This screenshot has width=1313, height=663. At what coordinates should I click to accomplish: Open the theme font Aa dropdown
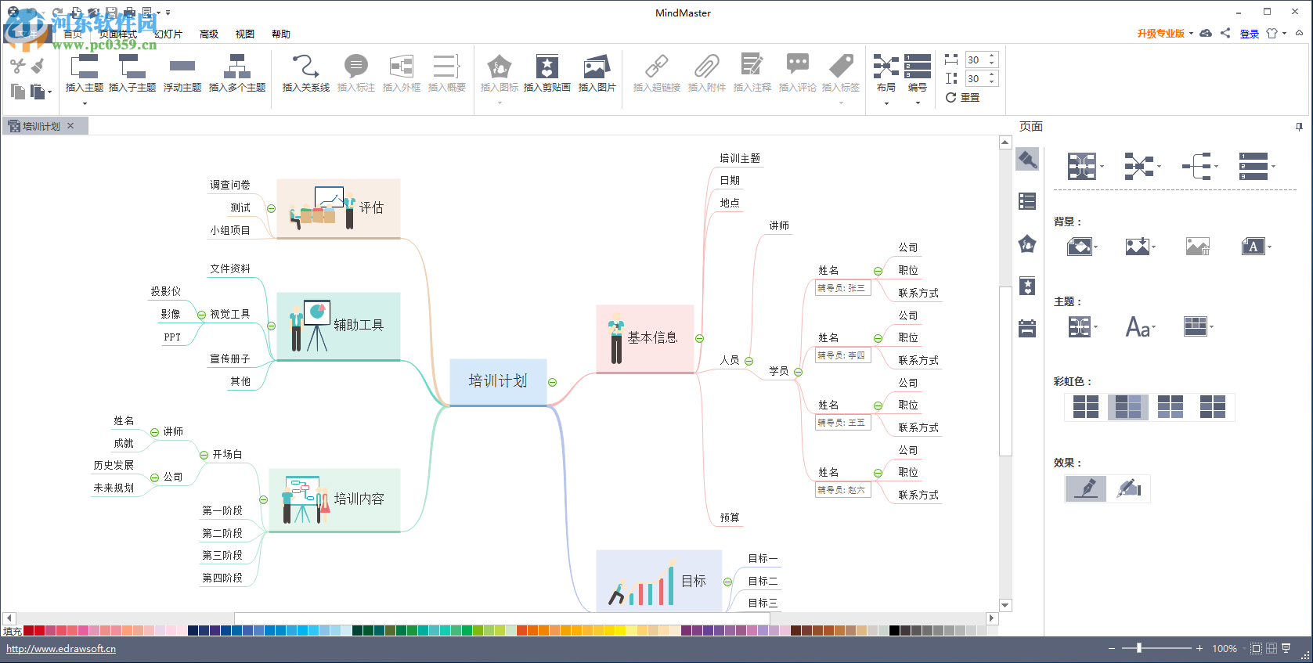pos(1141,326)
